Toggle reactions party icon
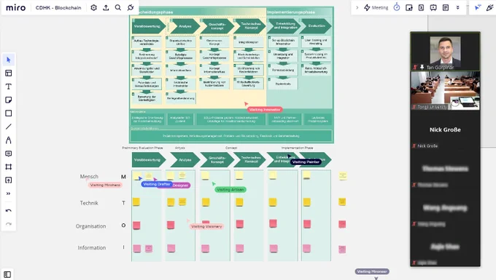The height and width of the screenshot is (280, 496). (489, 7)
